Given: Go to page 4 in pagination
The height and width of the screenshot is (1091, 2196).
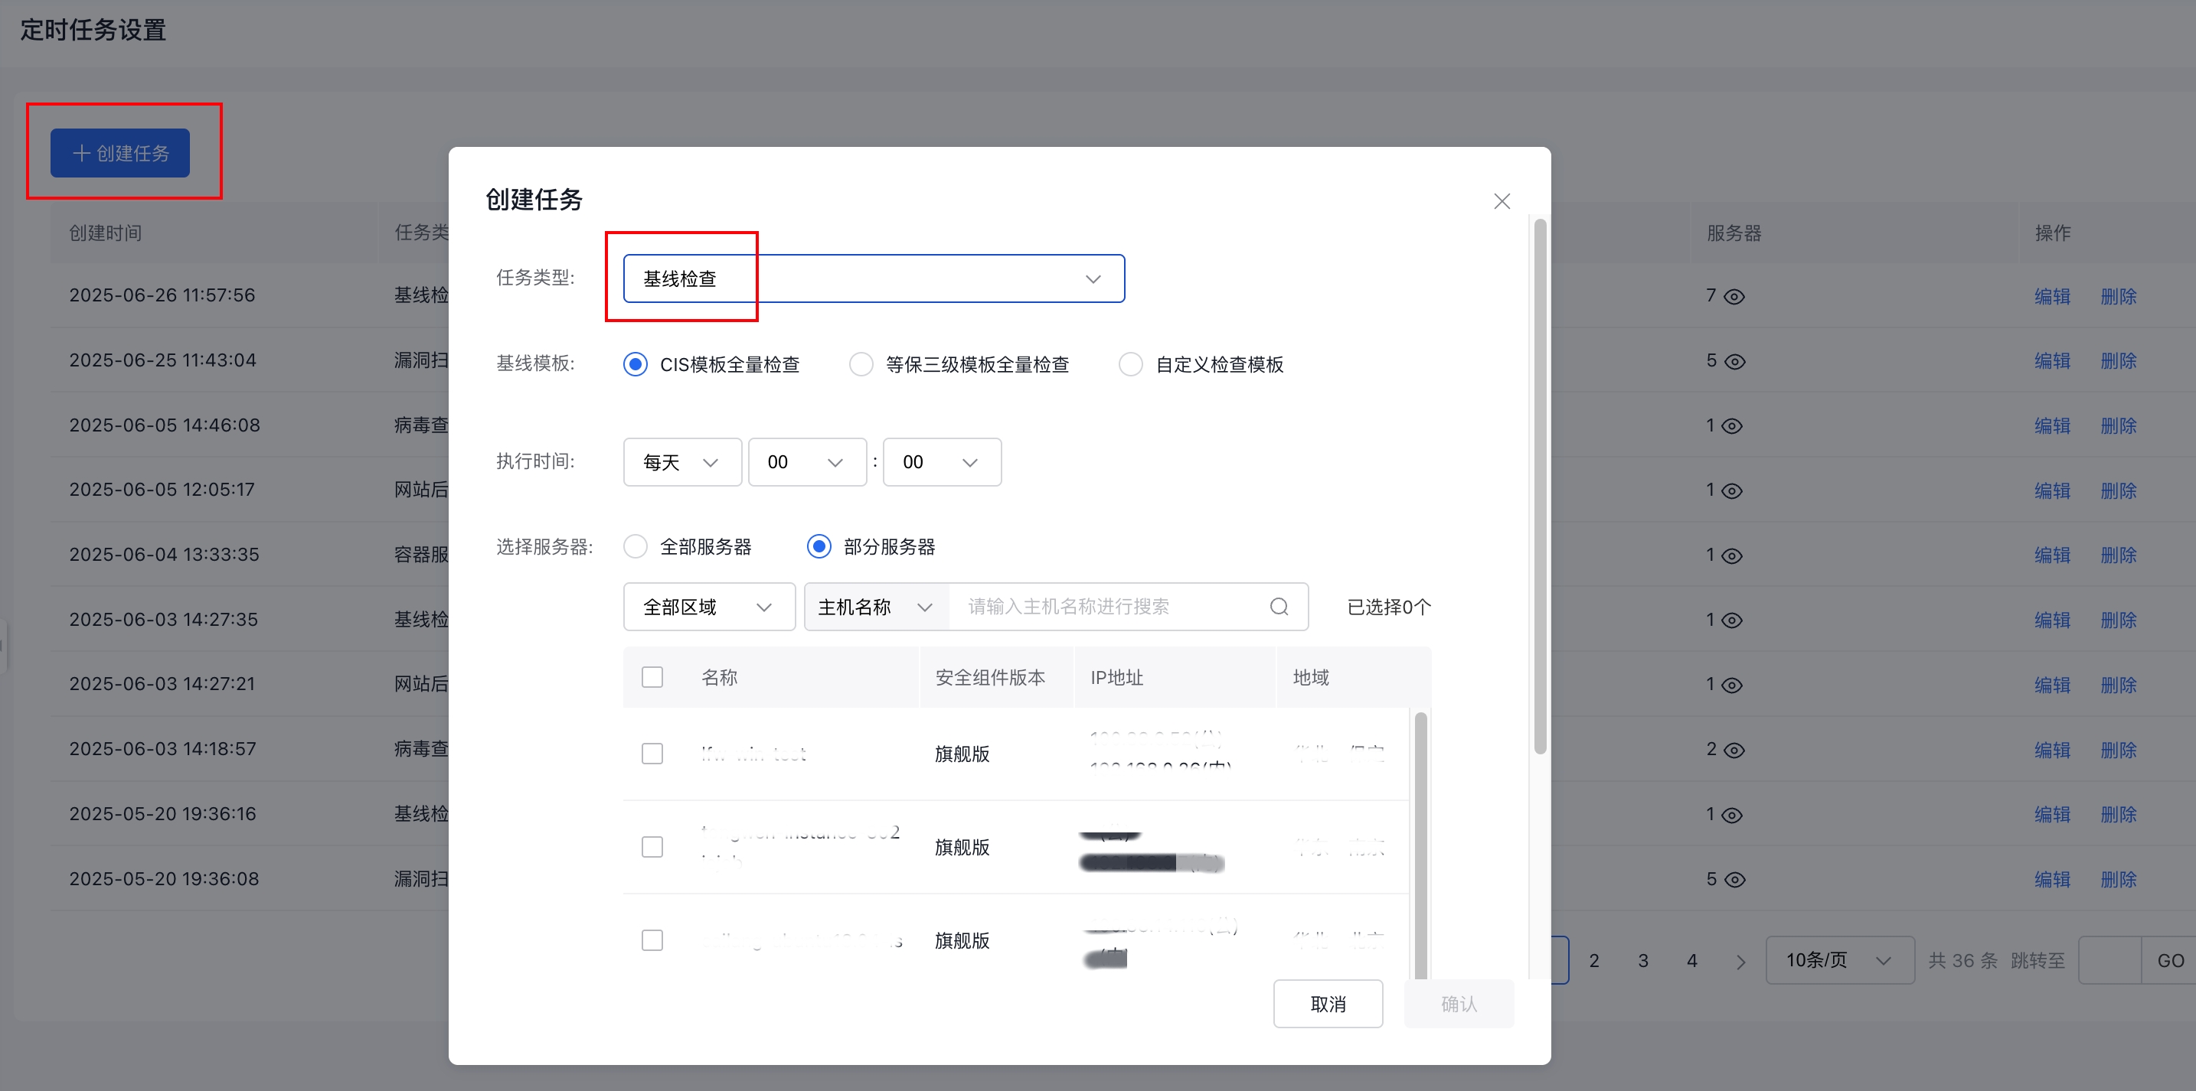Looking at the screenshot, I should 1692,961.
